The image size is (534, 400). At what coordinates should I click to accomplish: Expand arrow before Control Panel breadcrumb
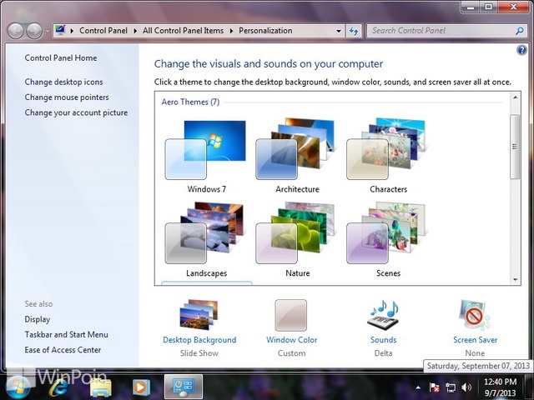click(x=72, y=31)
